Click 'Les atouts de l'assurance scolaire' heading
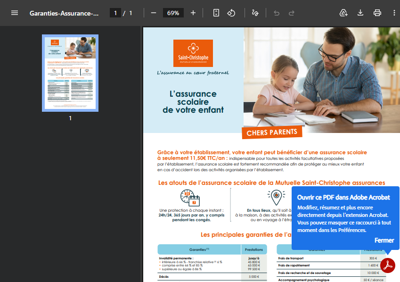400x282 pixels. tap(272, 183)
